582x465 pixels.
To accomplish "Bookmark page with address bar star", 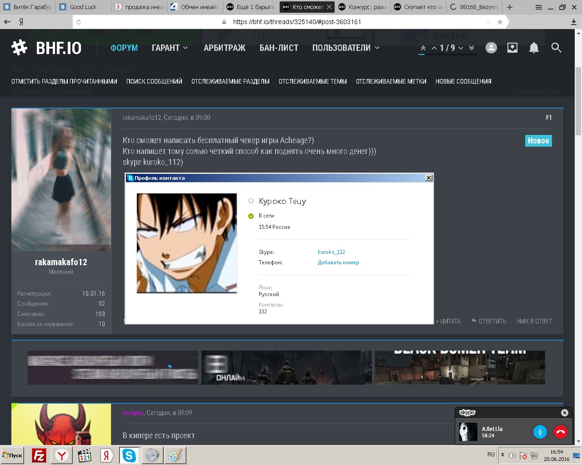I will click(x=500, y=22).
